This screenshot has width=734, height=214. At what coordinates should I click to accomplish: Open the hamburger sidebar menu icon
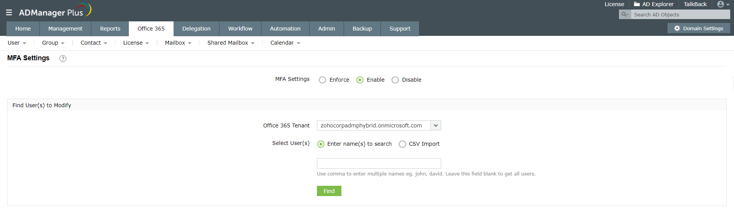click(x=9, y=13)
